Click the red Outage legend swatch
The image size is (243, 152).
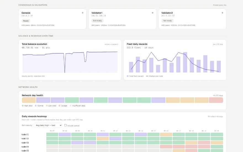[59, 106]
